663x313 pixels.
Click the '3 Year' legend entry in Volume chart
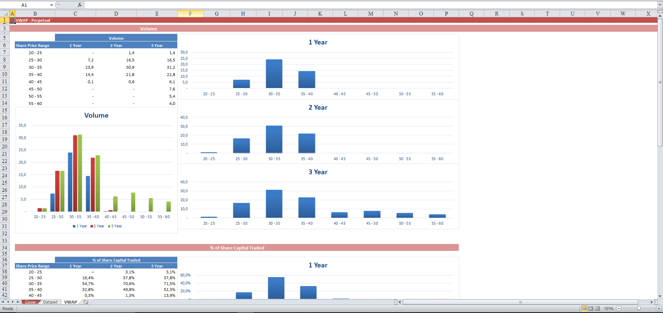point(115,226)
